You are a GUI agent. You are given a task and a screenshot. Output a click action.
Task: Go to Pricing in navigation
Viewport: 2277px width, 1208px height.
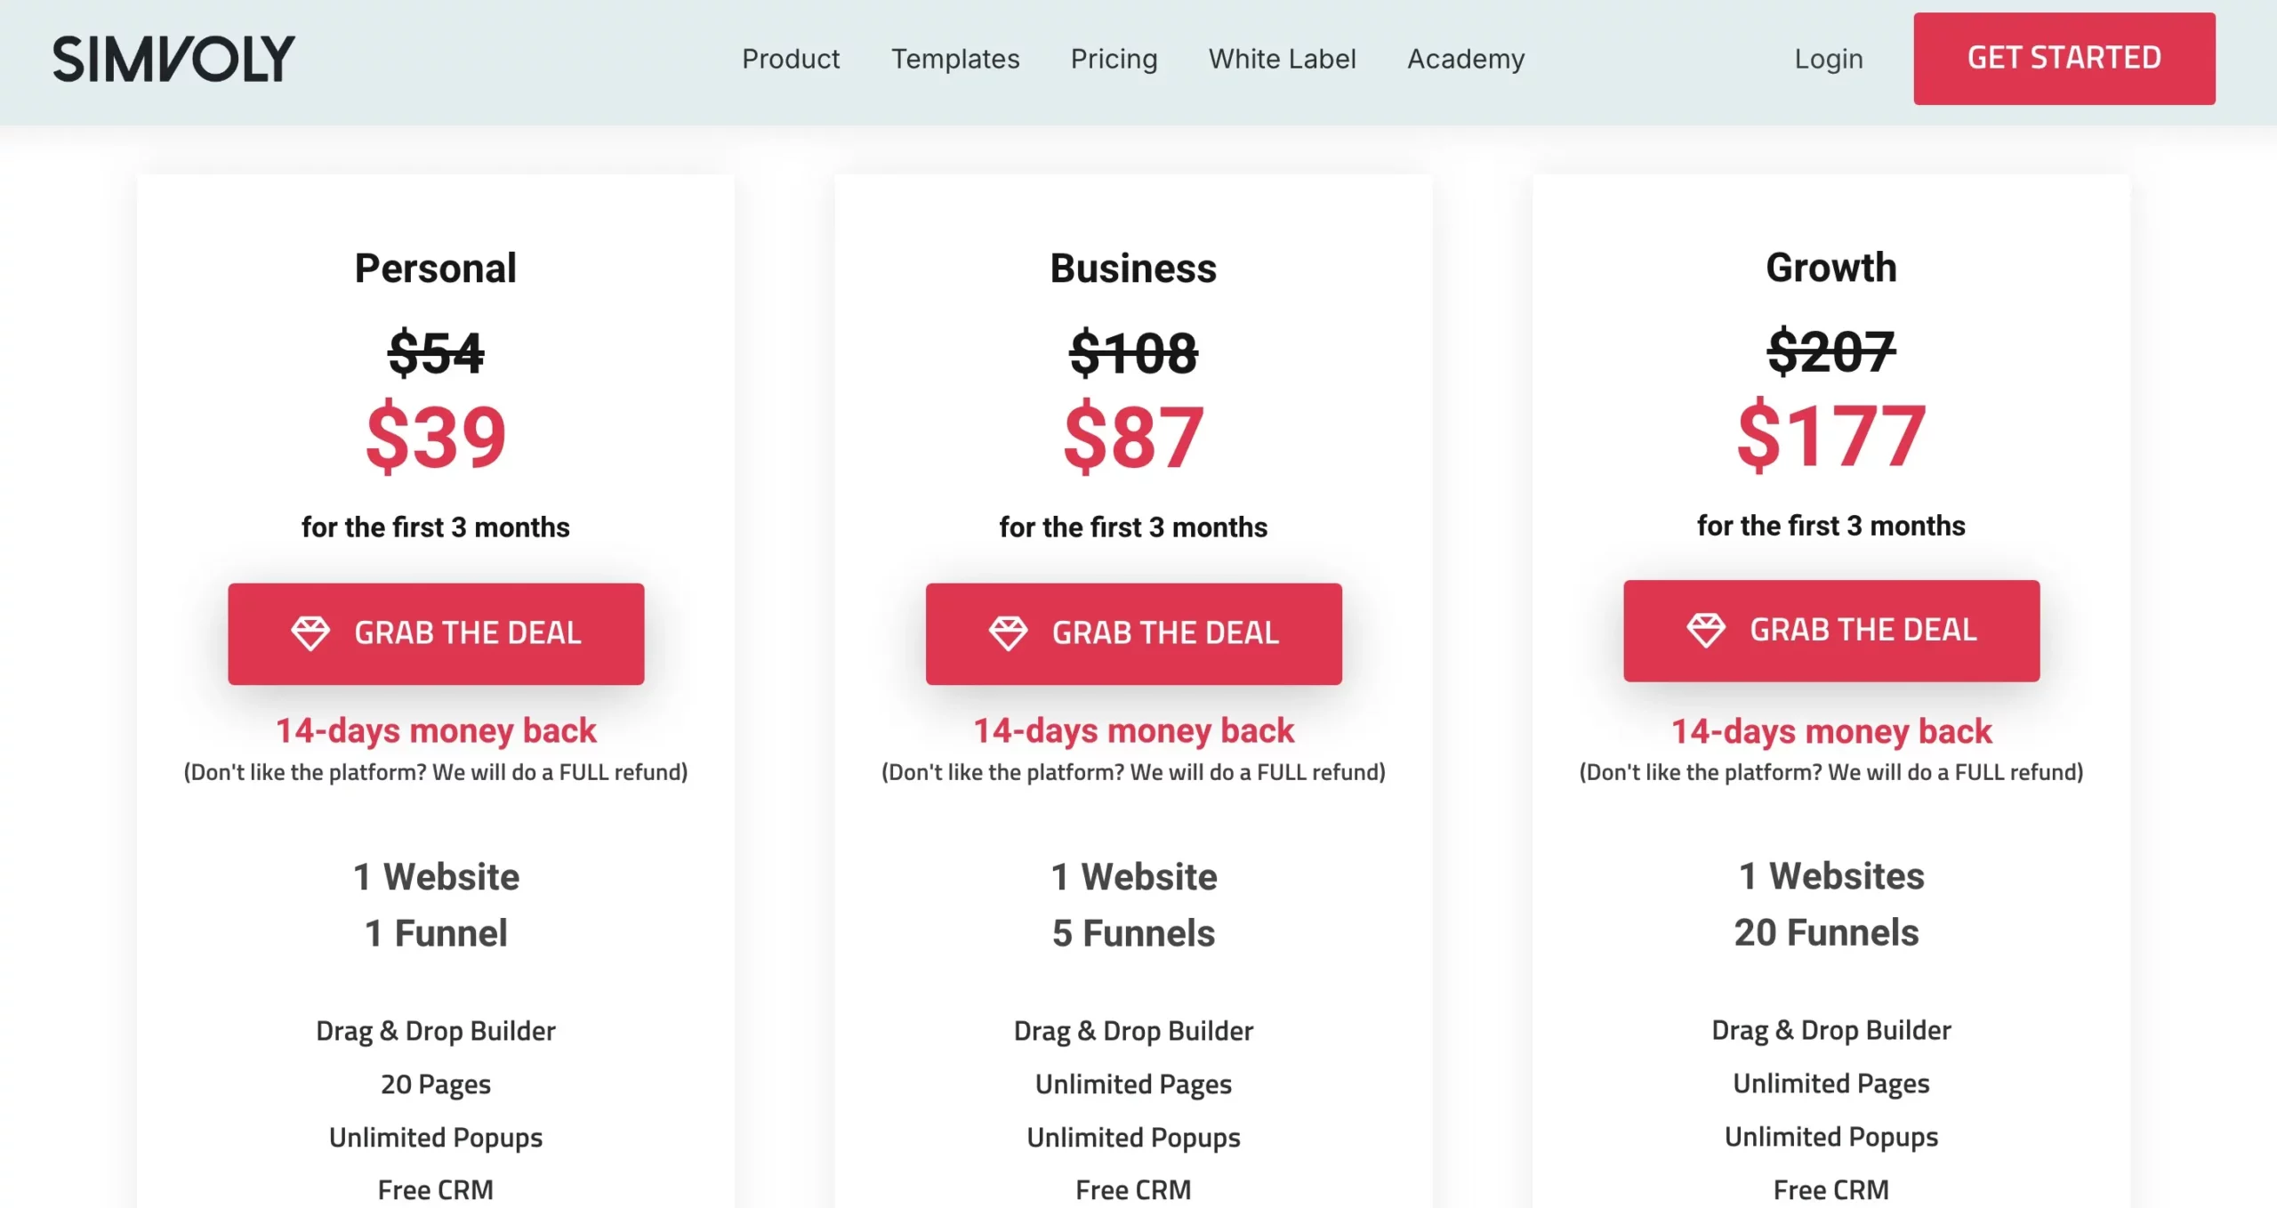(1114, 59)
